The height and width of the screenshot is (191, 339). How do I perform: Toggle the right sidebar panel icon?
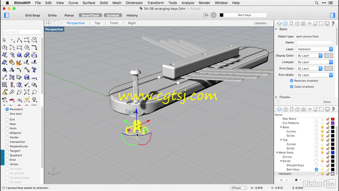[332, 15]
